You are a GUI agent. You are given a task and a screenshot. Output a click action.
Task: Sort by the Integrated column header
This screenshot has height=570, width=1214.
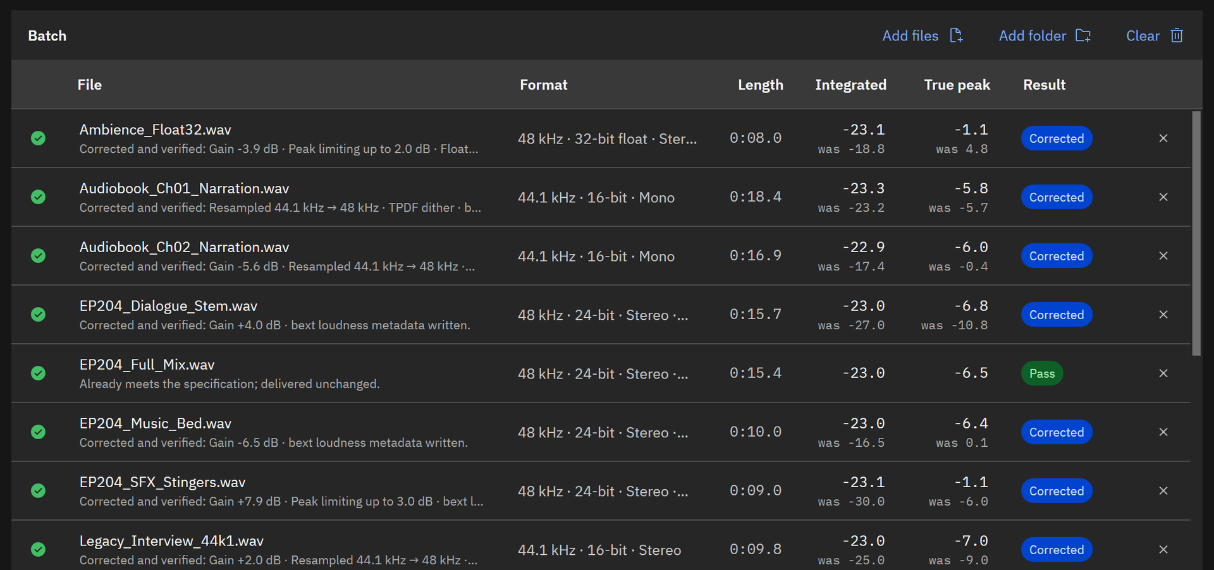point(850,85)
